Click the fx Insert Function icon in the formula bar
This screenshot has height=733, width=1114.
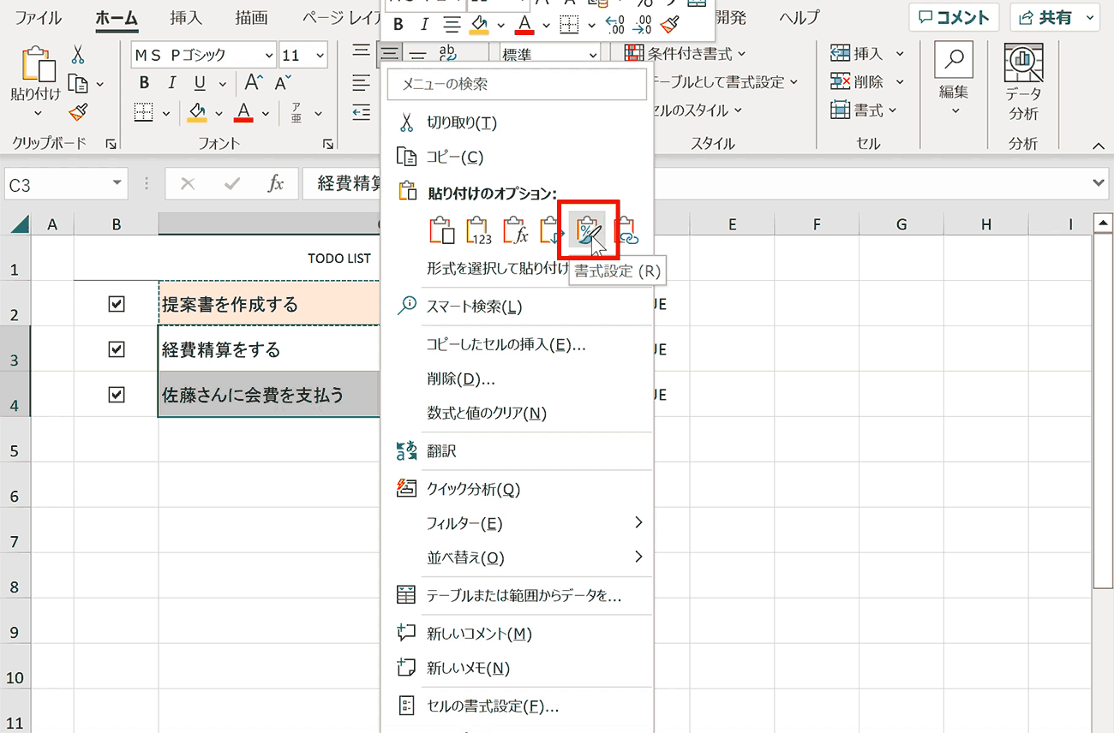tap(276, 183)
